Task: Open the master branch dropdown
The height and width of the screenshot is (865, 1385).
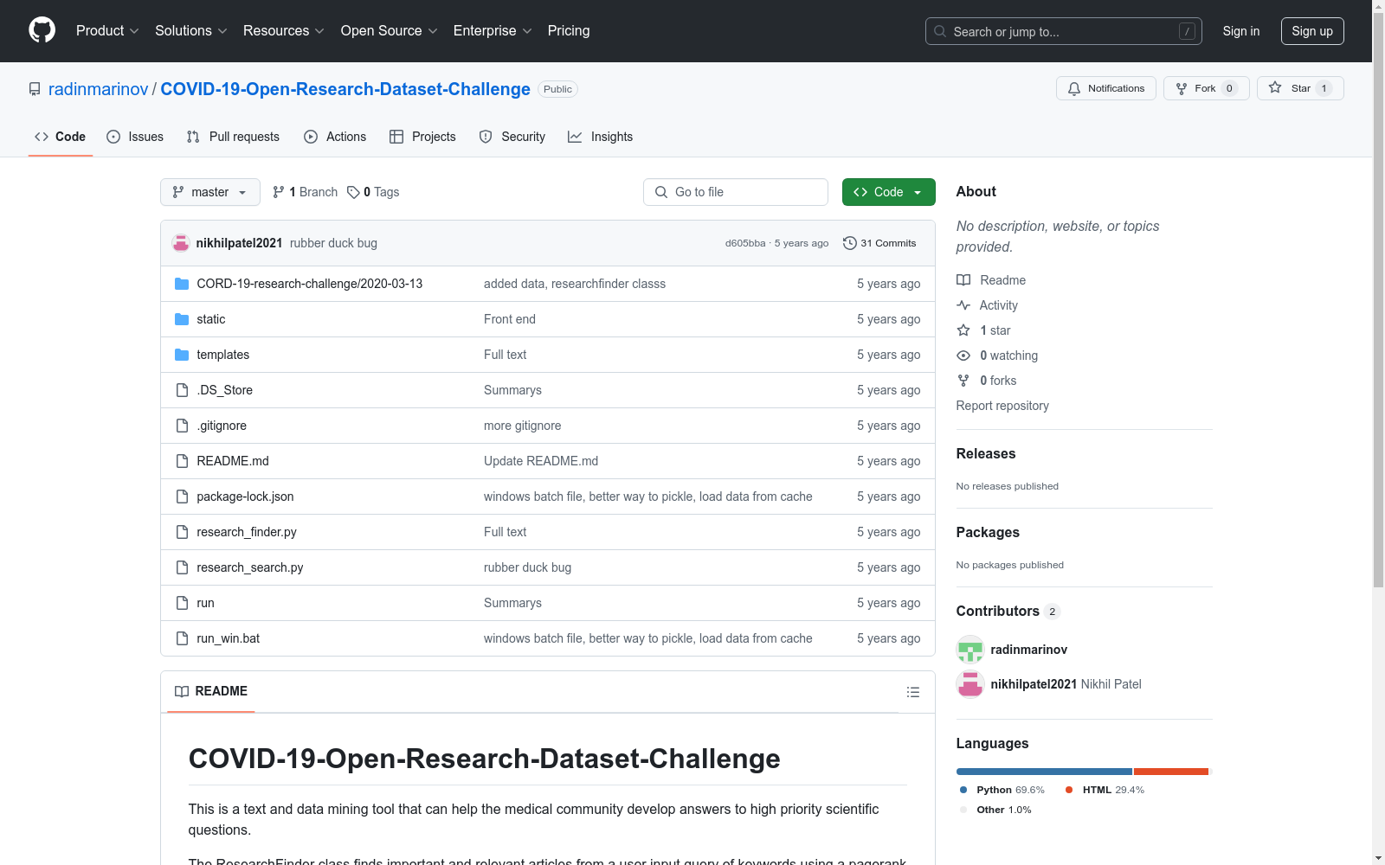Action: tap(210, 192)
